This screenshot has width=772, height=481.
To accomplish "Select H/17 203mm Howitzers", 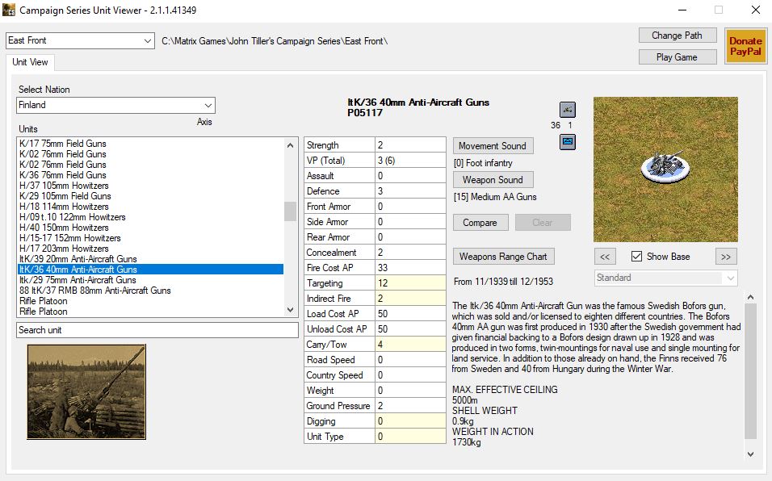I will [151, 249].
